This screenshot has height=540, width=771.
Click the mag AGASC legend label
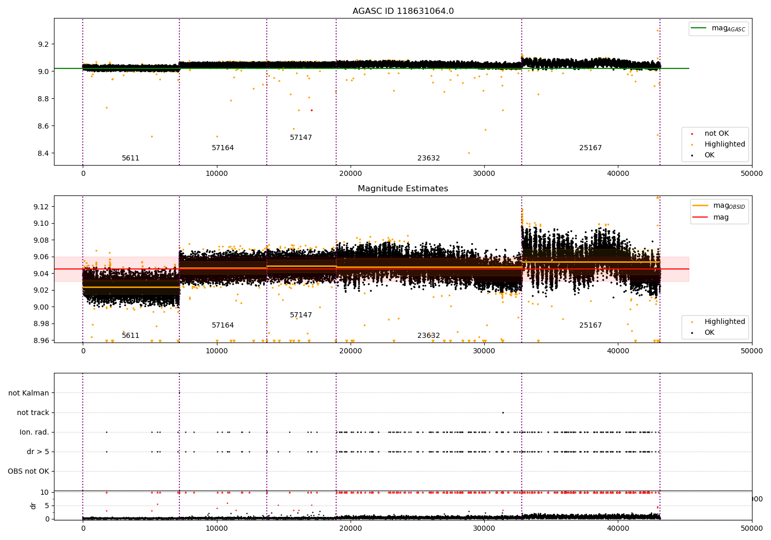[728, 29]
